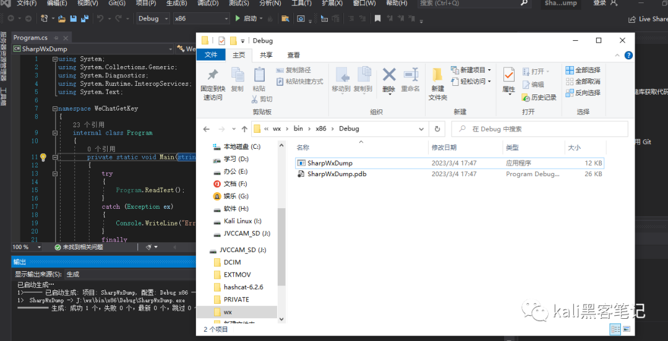Select the SharpWxDump.pdb file

(450, 174)
